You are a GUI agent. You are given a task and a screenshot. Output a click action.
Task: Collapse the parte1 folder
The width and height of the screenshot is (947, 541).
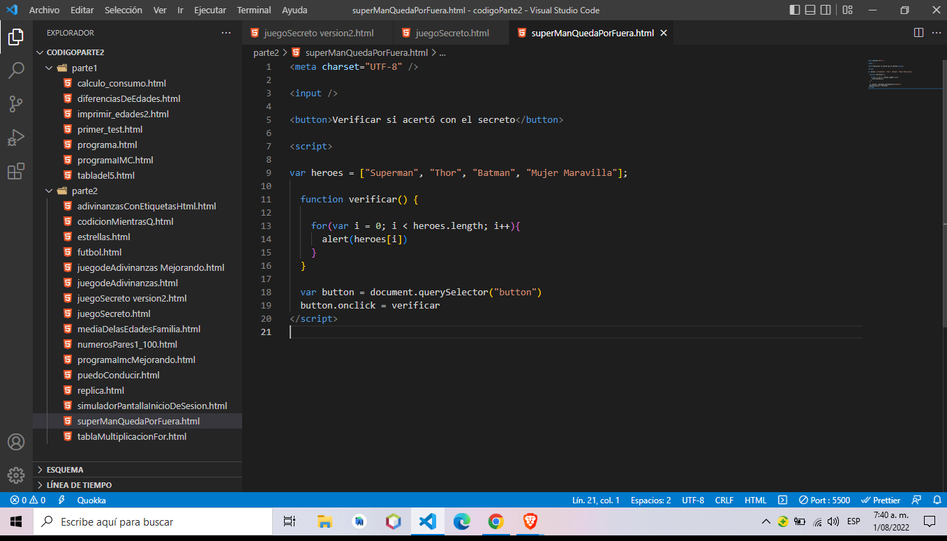137,68
